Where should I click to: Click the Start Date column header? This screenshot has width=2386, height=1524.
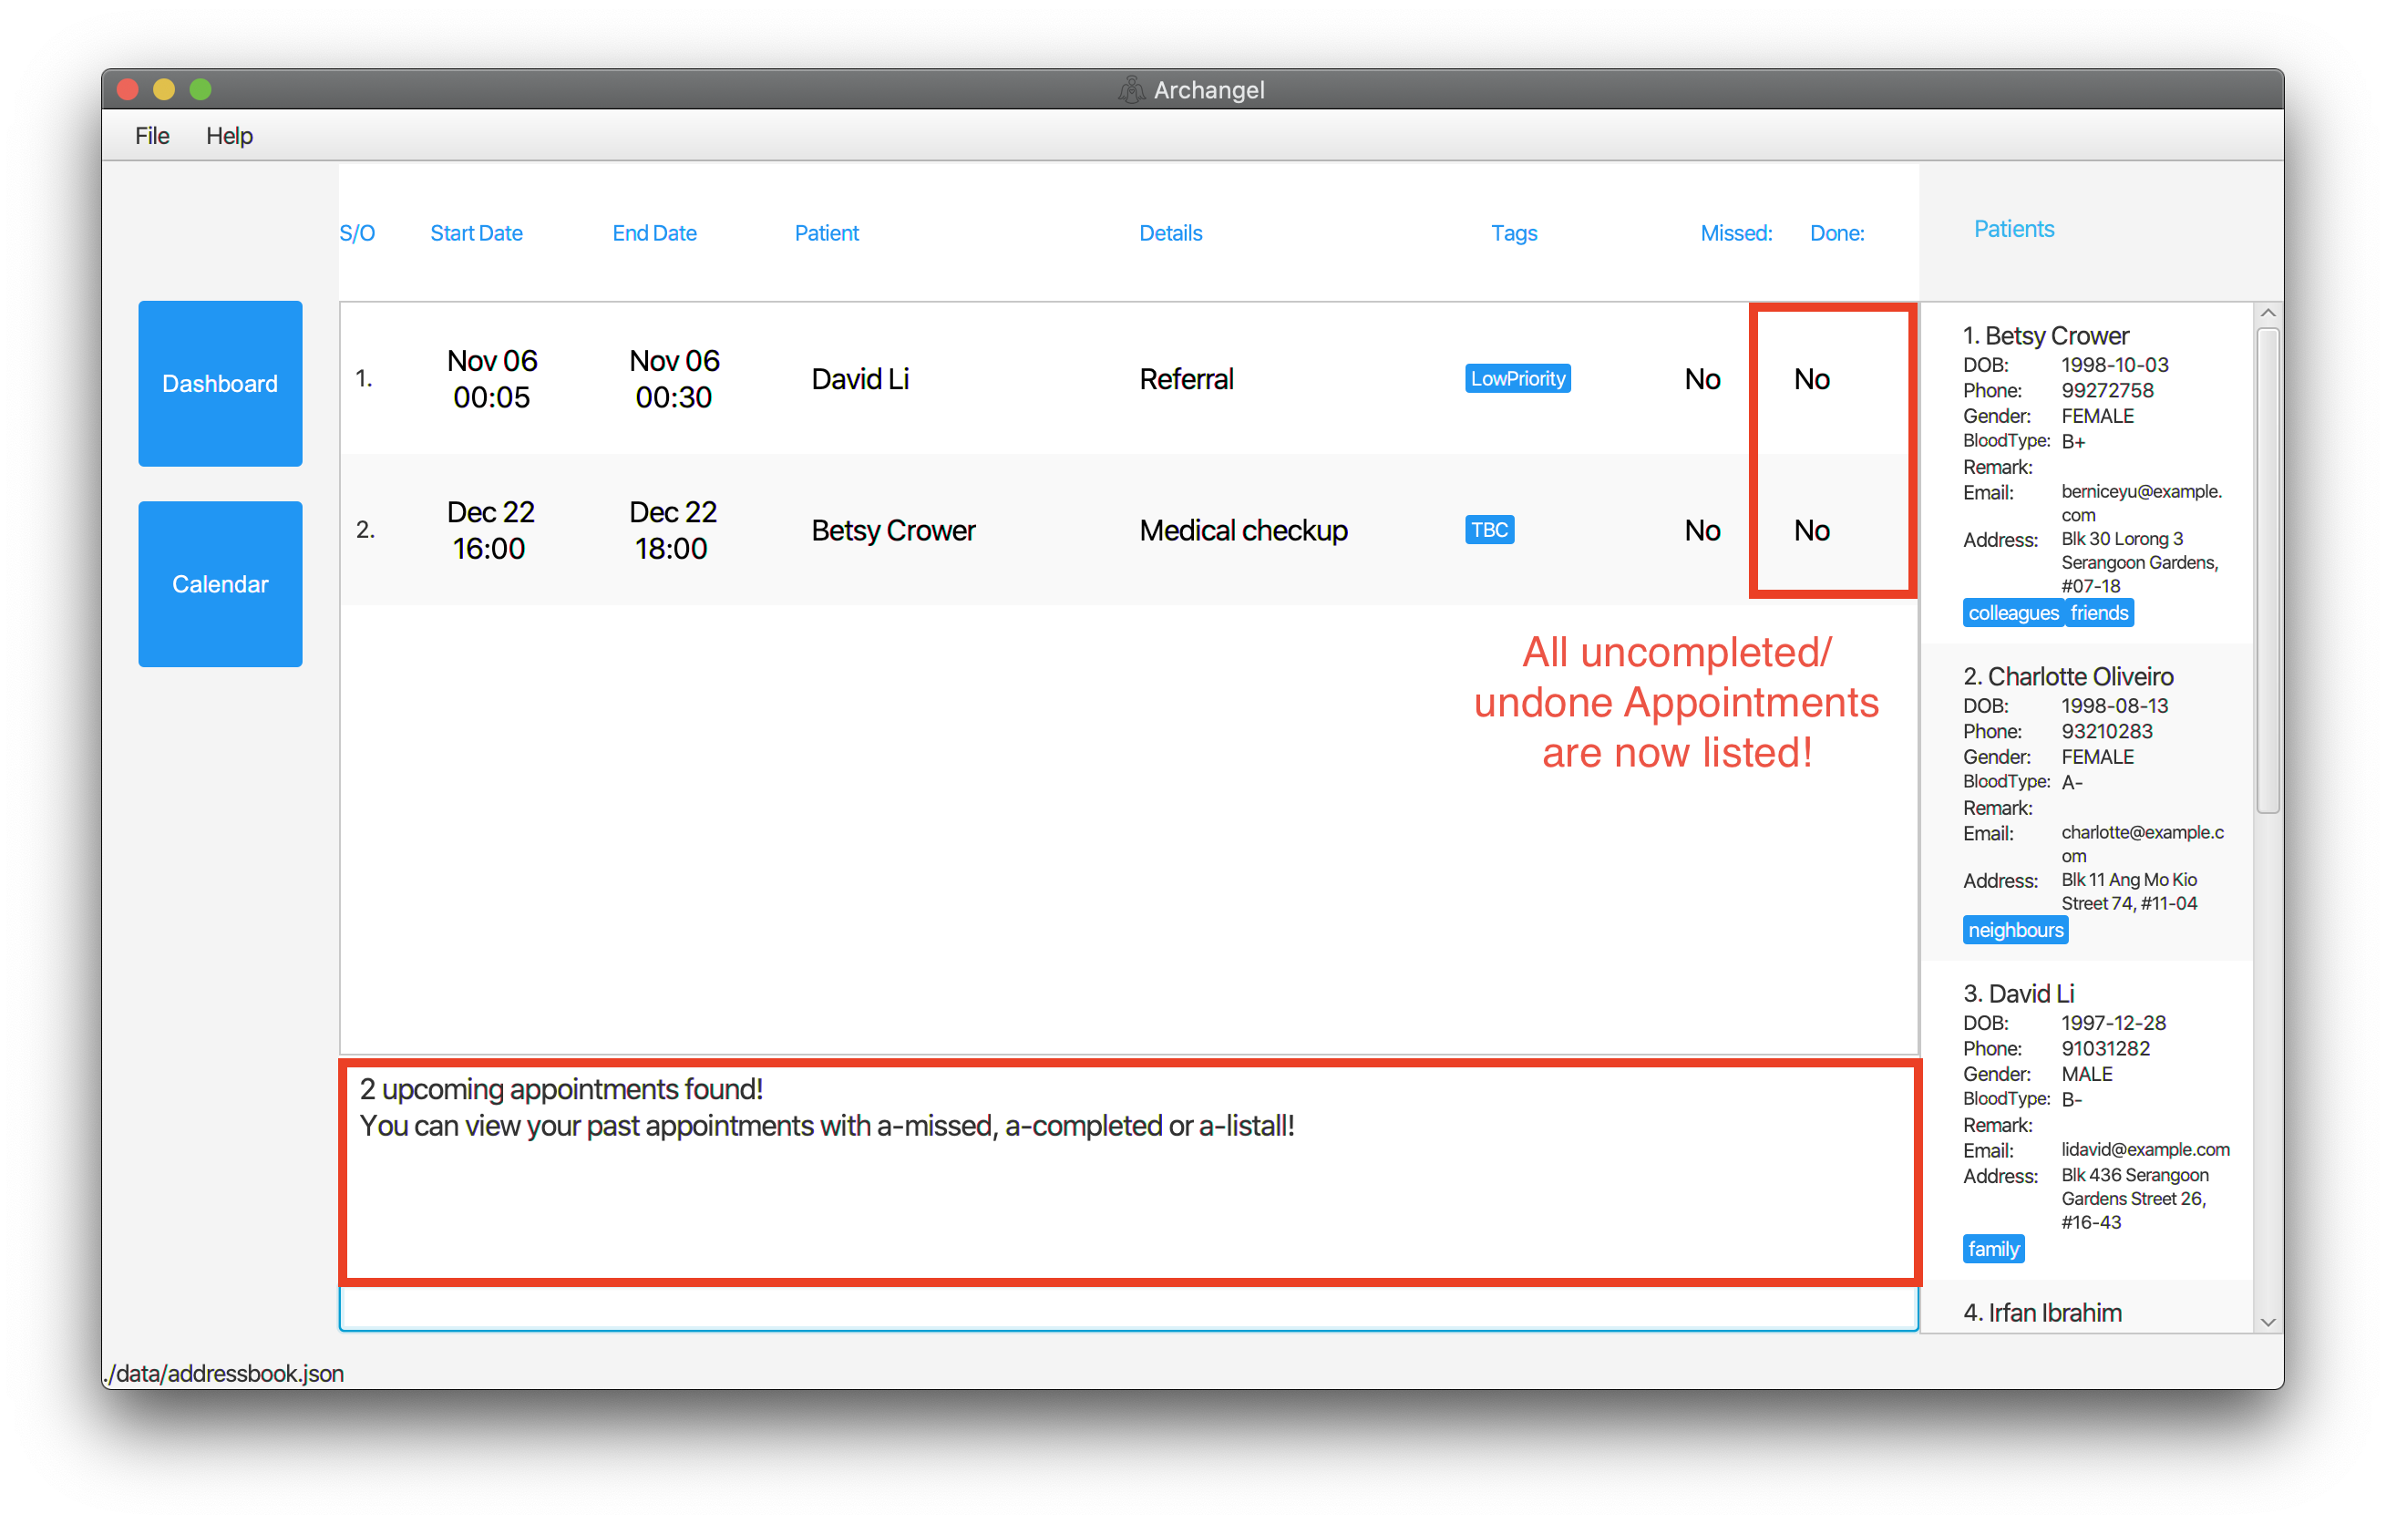pos(476,232)
